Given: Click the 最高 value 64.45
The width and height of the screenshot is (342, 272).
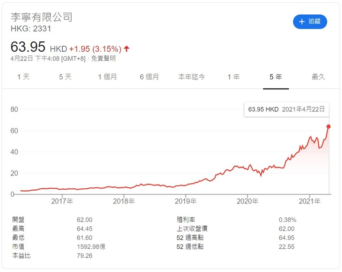Looking at the screenshot, I should click(x=85, y=229).
